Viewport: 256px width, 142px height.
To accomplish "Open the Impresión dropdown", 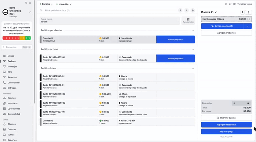I will [64, 4].
